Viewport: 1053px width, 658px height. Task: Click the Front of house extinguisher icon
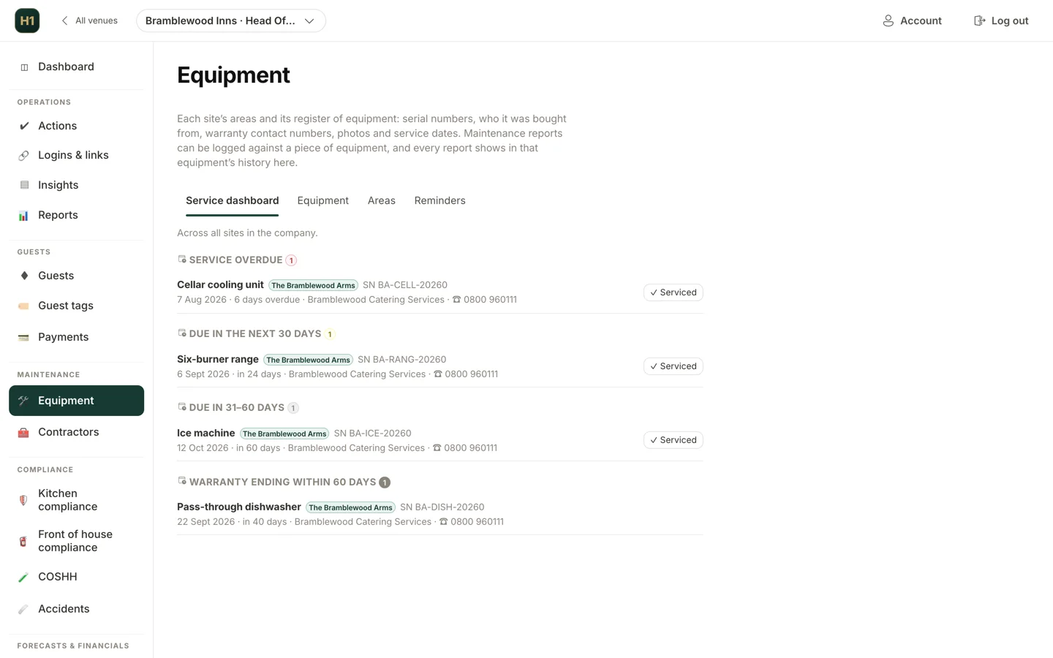pyautogui.click(x=24, y=541)
